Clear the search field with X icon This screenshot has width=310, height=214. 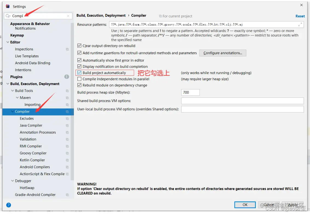click(x=68, y=16)
